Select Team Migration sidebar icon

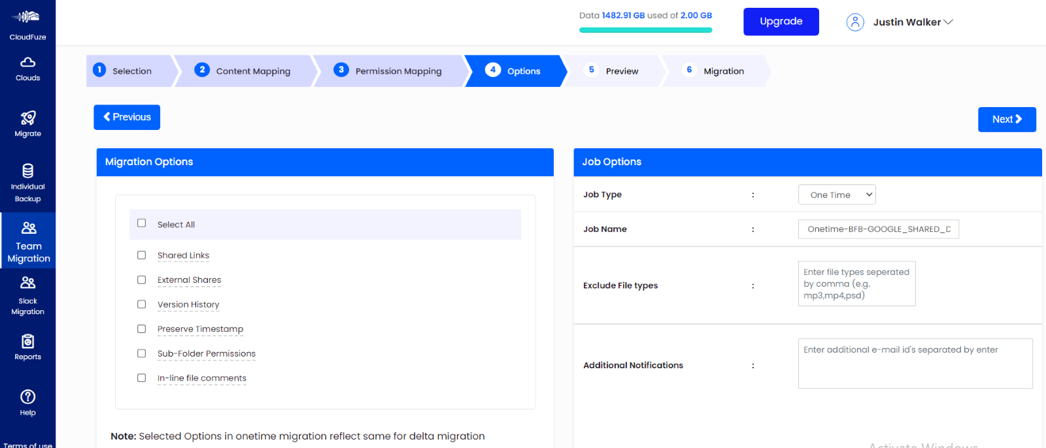[x=29, y=228]
